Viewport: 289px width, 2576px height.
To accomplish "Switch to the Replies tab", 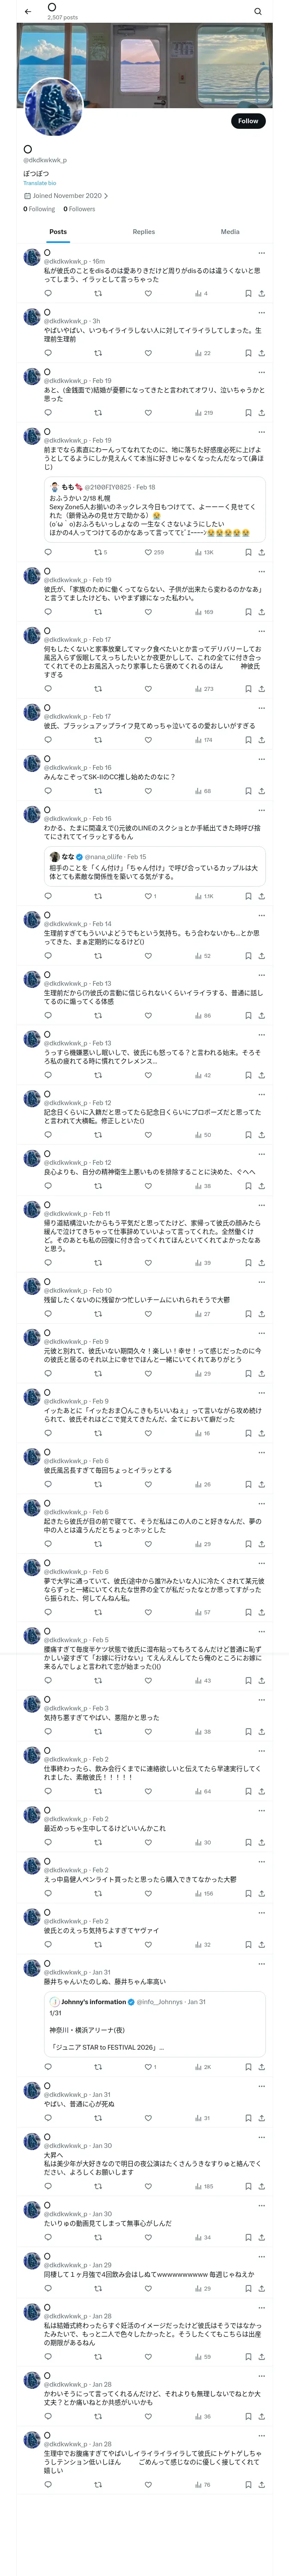I will 143,232.
